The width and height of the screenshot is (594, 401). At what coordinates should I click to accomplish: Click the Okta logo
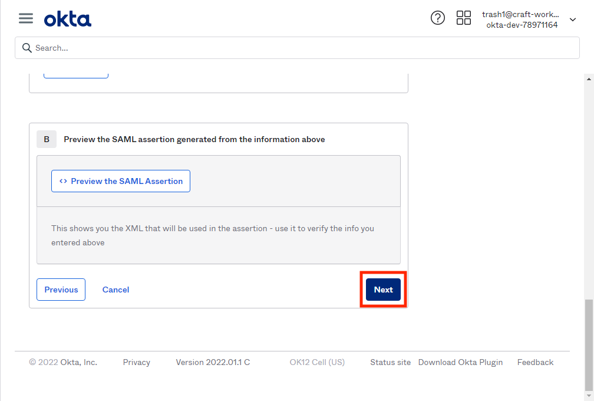click(67, 19)
